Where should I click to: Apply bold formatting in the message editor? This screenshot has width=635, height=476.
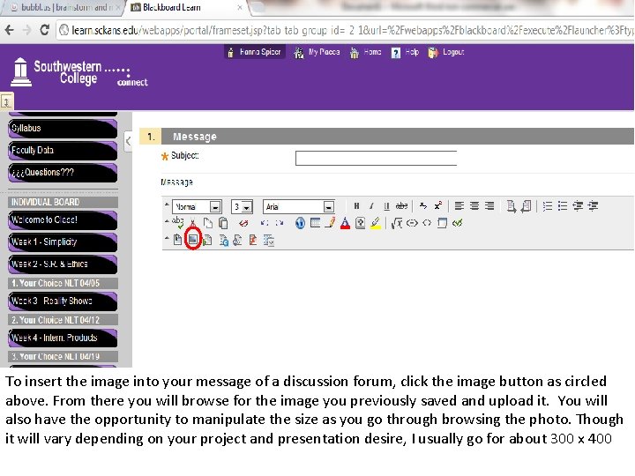coord(356,206)
